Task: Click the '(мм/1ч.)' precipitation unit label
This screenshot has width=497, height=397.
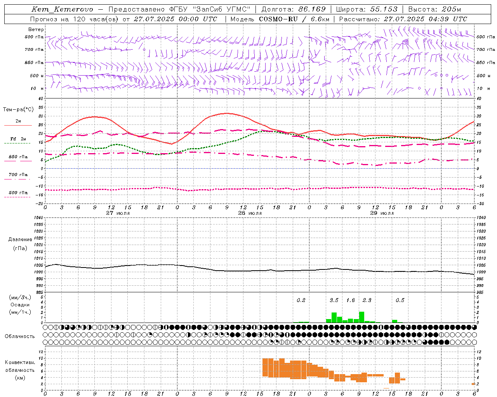Action: click(x=20, y=312)
